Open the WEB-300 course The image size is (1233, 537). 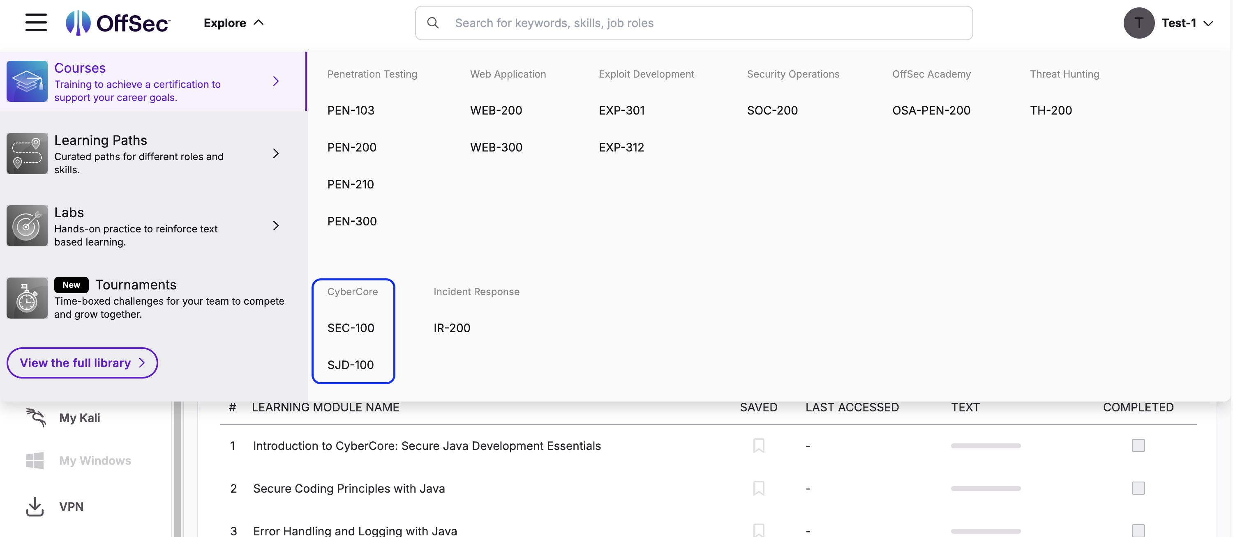tap(496, 147)
